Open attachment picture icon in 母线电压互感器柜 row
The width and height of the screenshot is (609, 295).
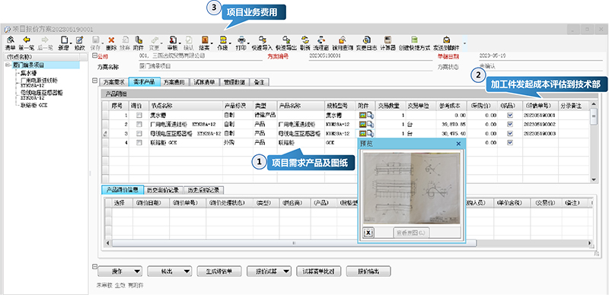click(363, 134)
